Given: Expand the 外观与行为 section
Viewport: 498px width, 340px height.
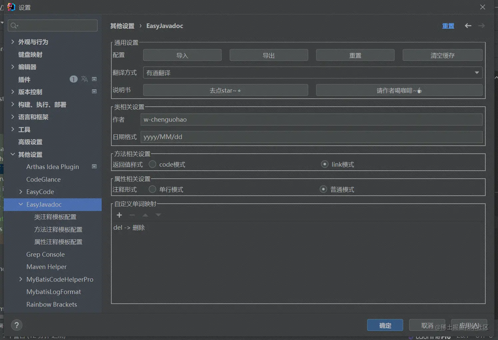Looking at the screenshot, I should pos(13,42).
